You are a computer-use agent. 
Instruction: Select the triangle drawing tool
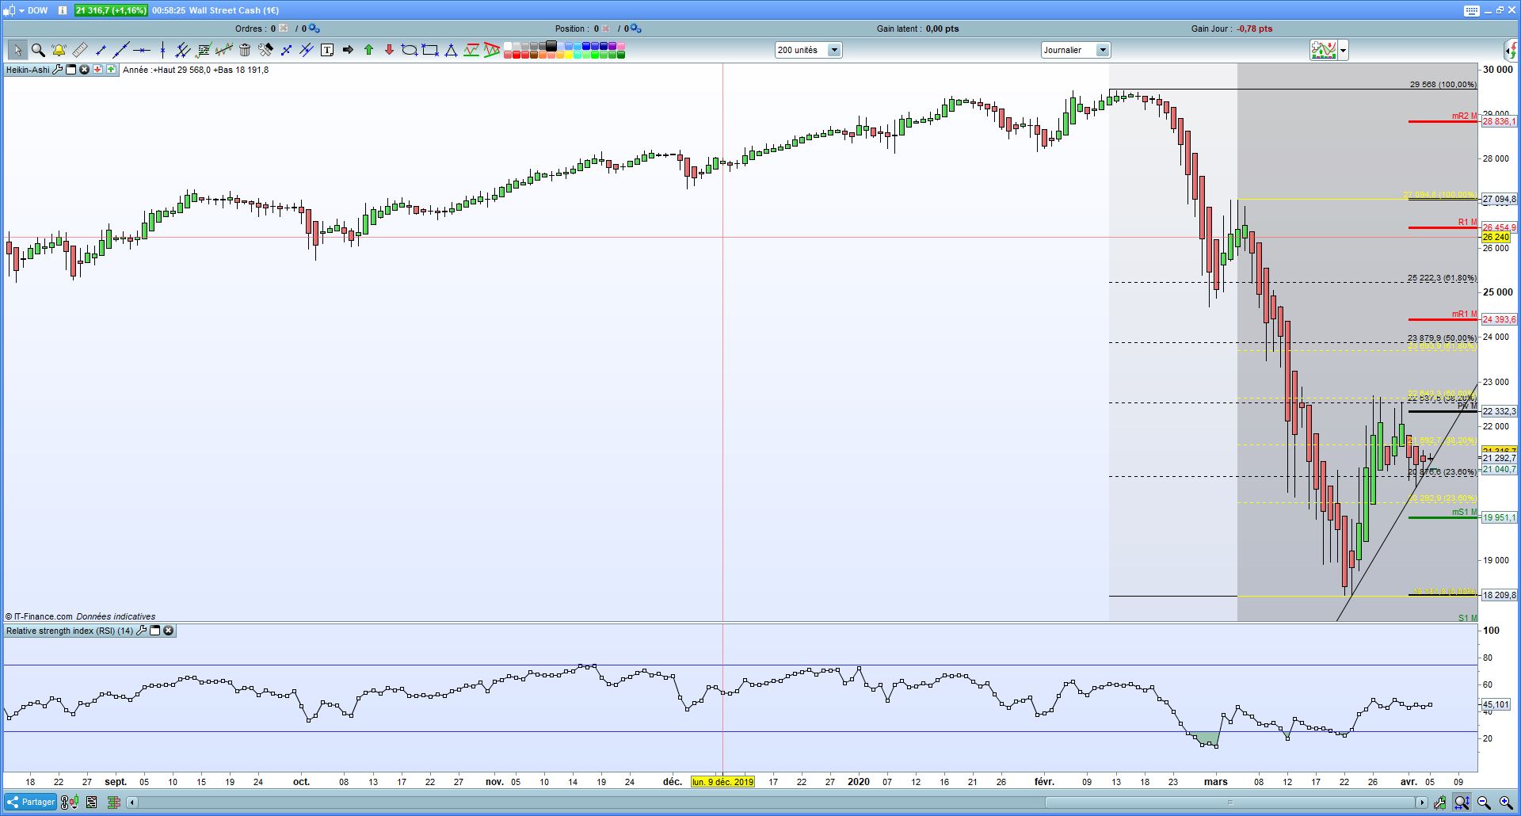451,50
